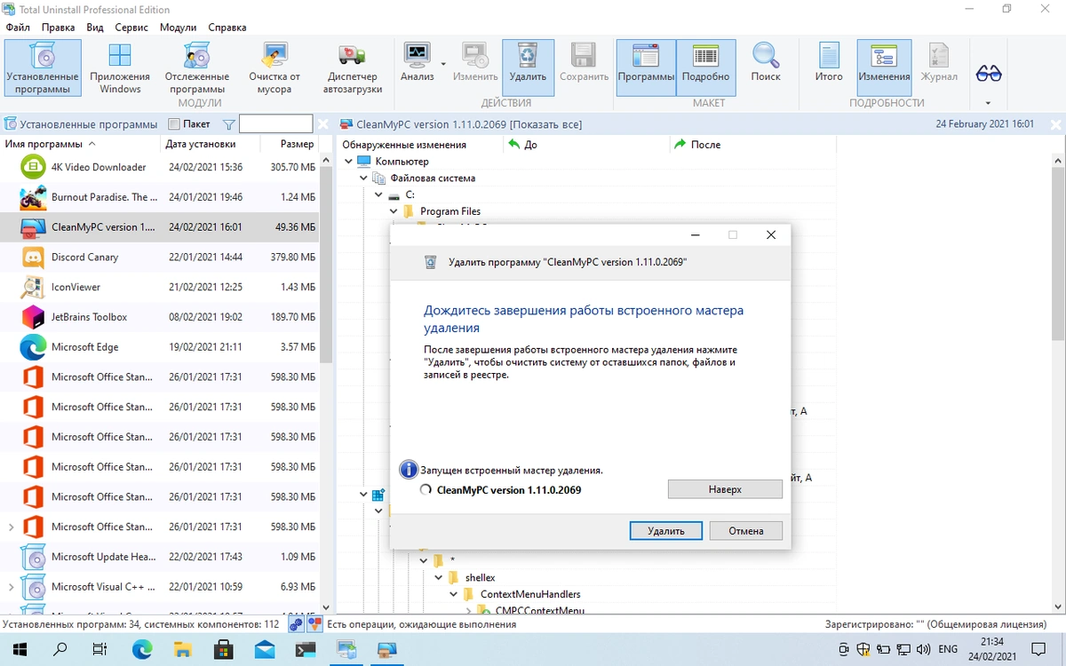
Task: Click the Before (До) column header
Action: [586, 144]
